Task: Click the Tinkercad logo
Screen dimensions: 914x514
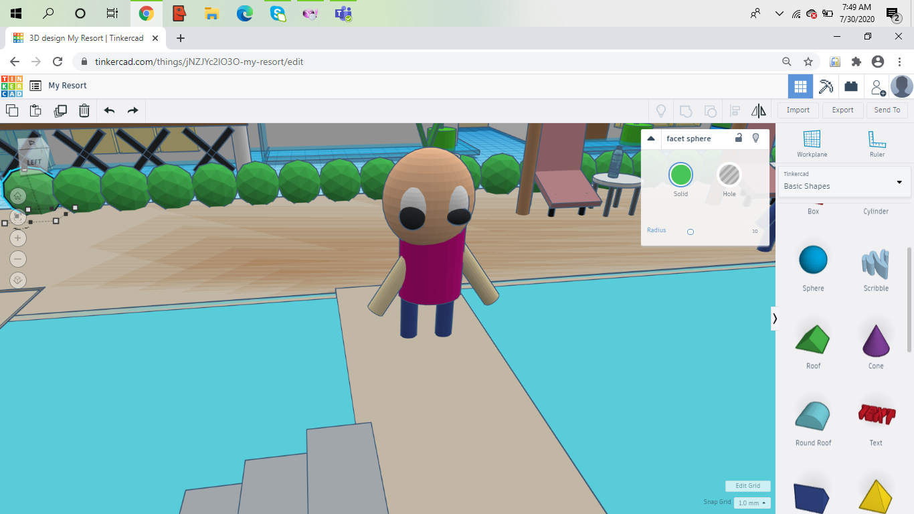Action: click(12, 86)
